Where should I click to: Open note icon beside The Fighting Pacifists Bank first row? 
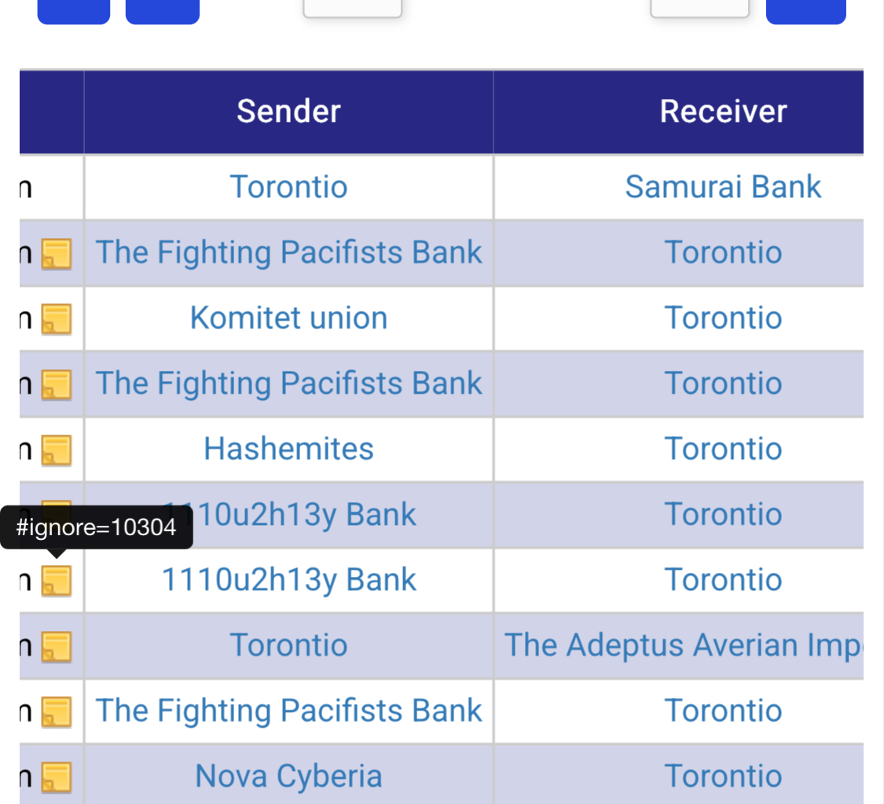click(57, 254)
